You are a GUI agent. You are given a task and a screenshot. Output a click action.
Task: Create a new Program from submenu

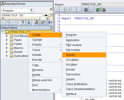tap(84, 35)
